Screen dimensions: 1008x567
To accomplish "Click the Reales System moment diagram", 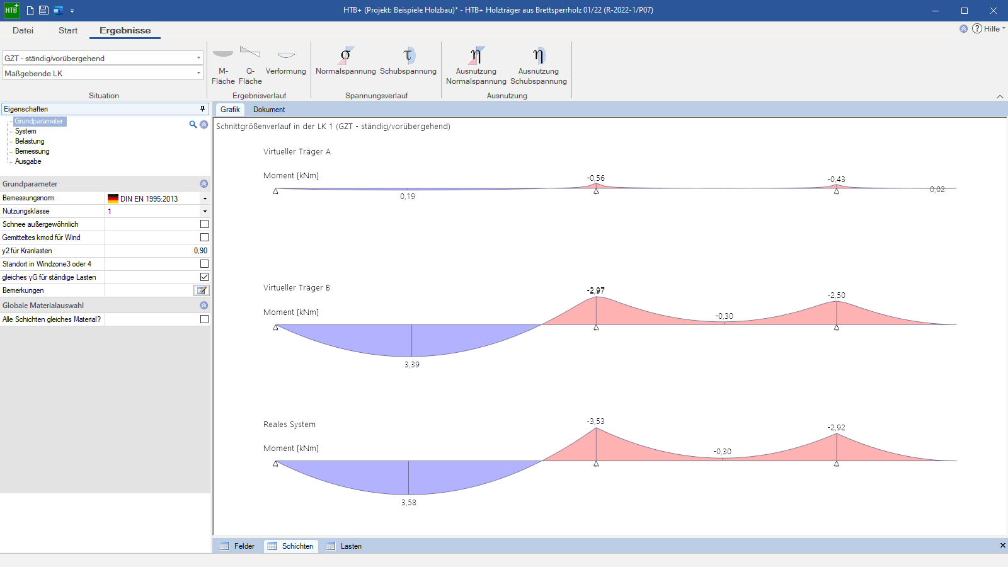I will coord(616,461).
